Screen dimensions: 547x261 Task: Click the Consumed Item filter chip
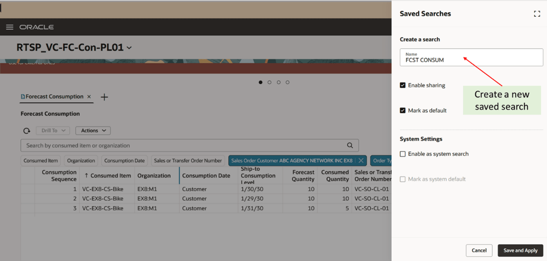41,160
